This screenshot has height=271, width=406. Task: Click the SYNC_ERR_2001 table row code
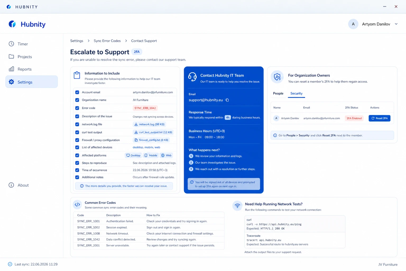(x=89, y=246)
